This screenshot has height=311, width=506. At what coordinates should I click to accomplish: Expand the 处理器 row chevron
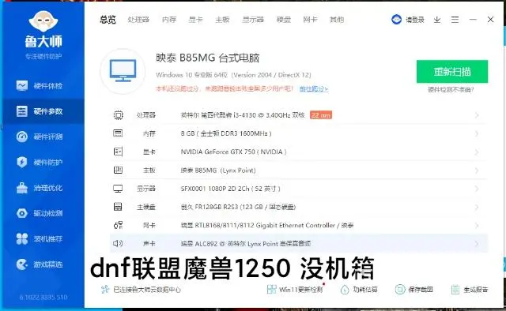(477, 115)
